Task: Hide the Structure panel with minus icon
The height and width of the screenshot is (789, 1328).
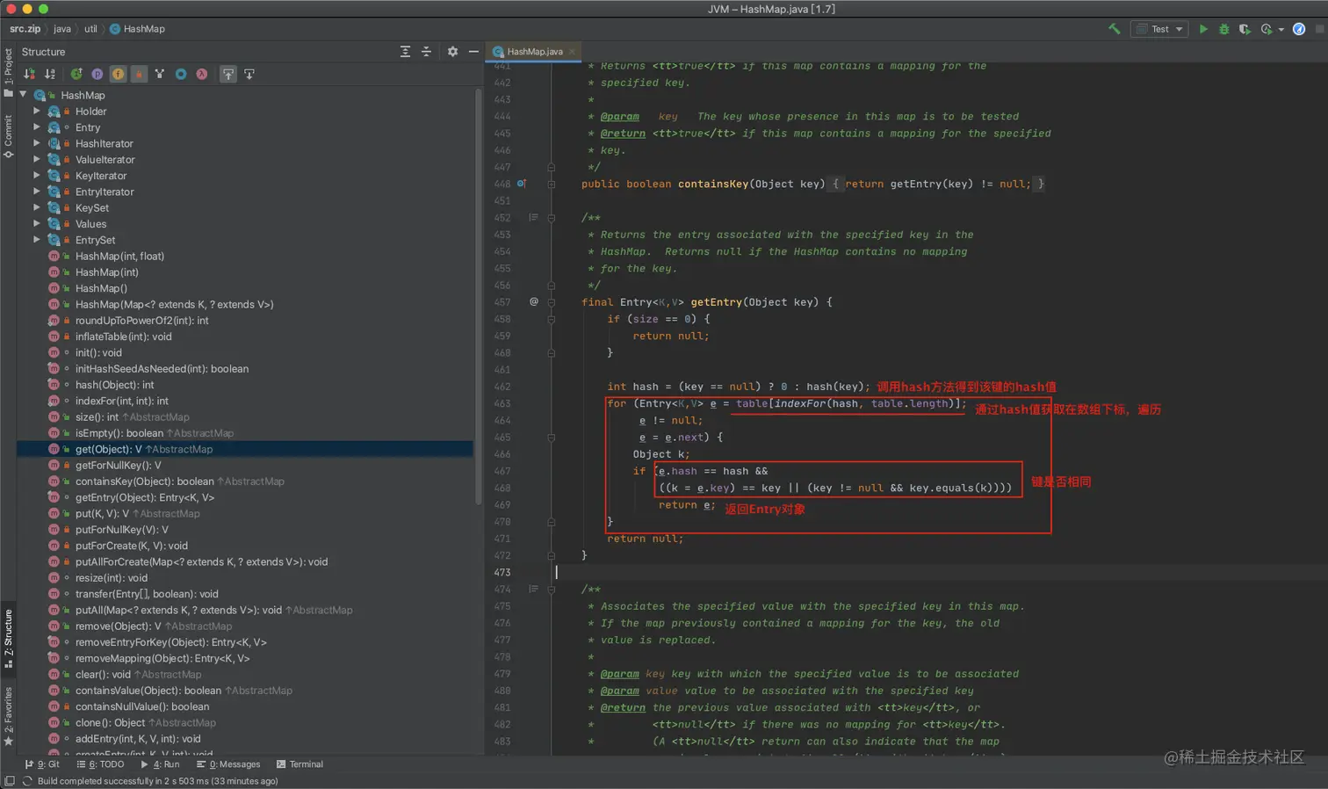Action: (473, 52)
